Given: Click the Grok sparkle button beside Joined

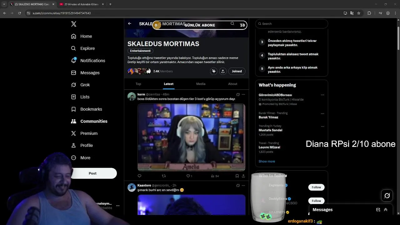Looking at the screenshot, I should click(x=214, y=71).
